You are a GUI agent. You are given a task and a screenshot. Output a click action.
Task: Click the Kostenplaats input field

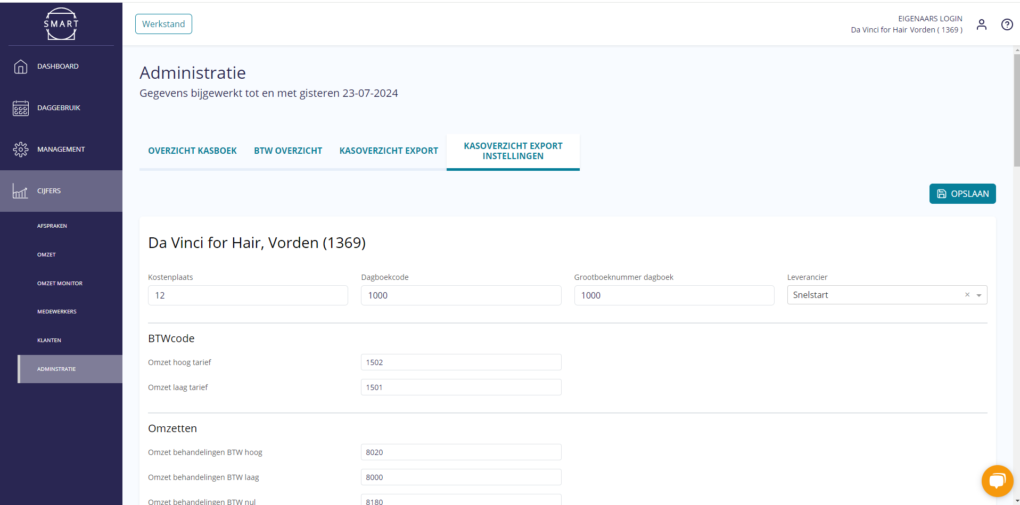(x=248, y=295)
